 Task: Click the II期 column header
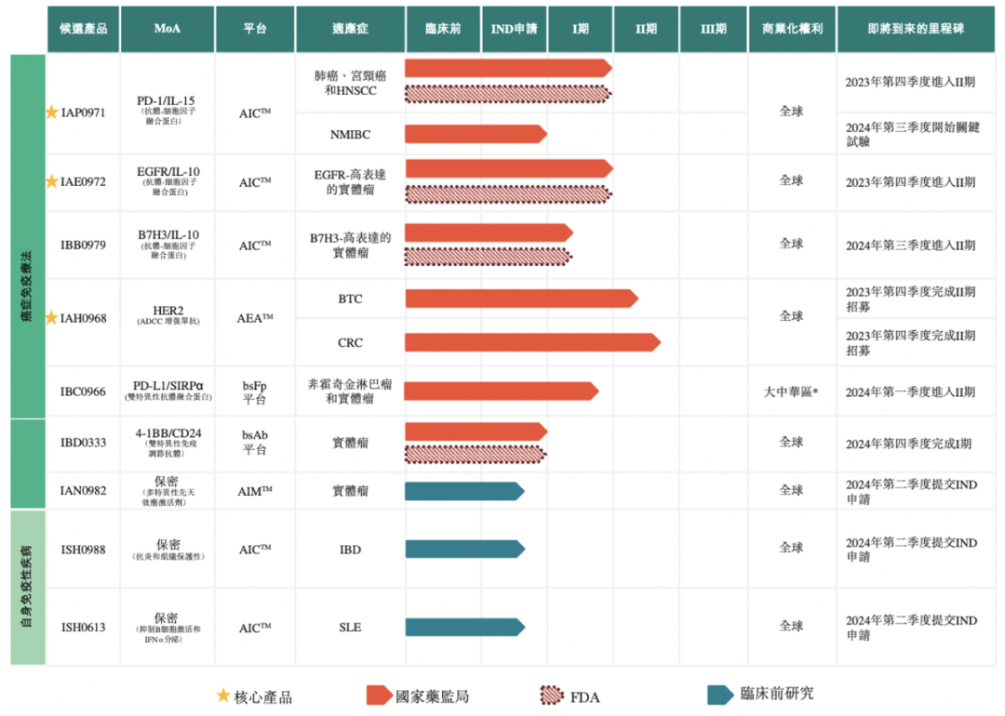point(646,29)
